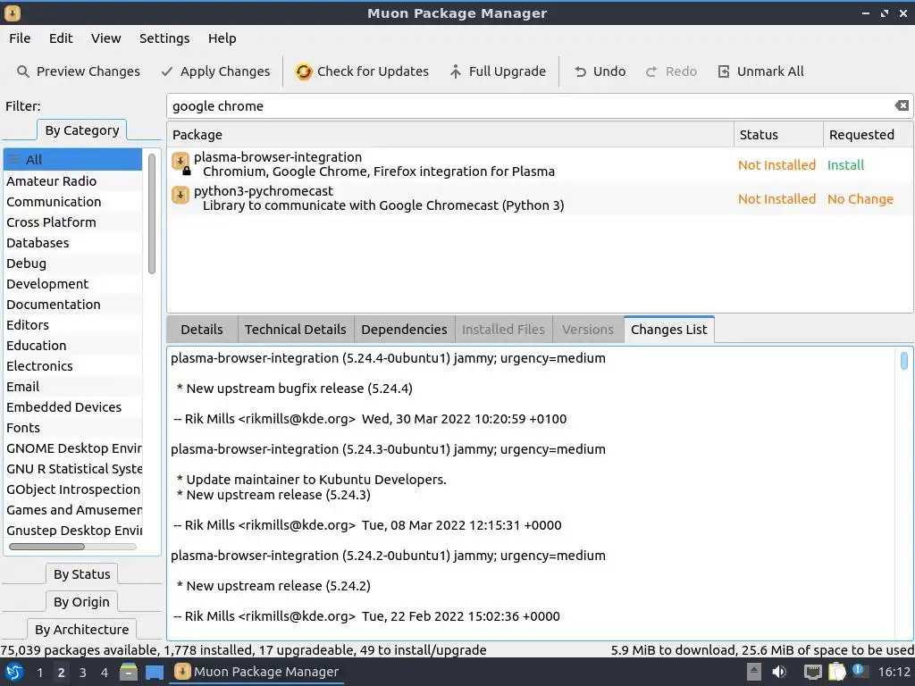
Task: Switch to the Dependencies tab
Action: click(404, 329)
